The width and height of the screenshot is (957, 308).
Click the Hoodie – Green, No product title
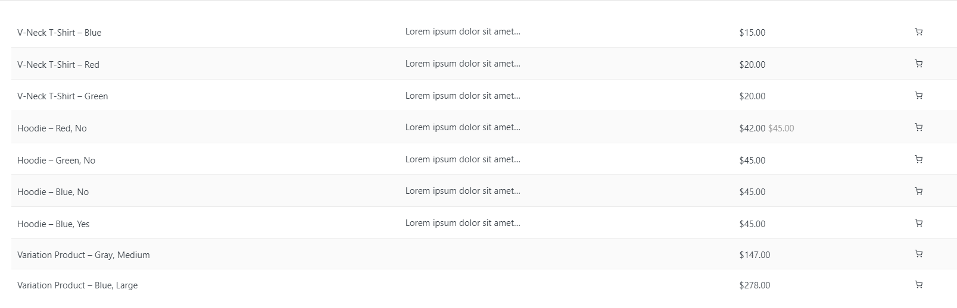point(56,161)
